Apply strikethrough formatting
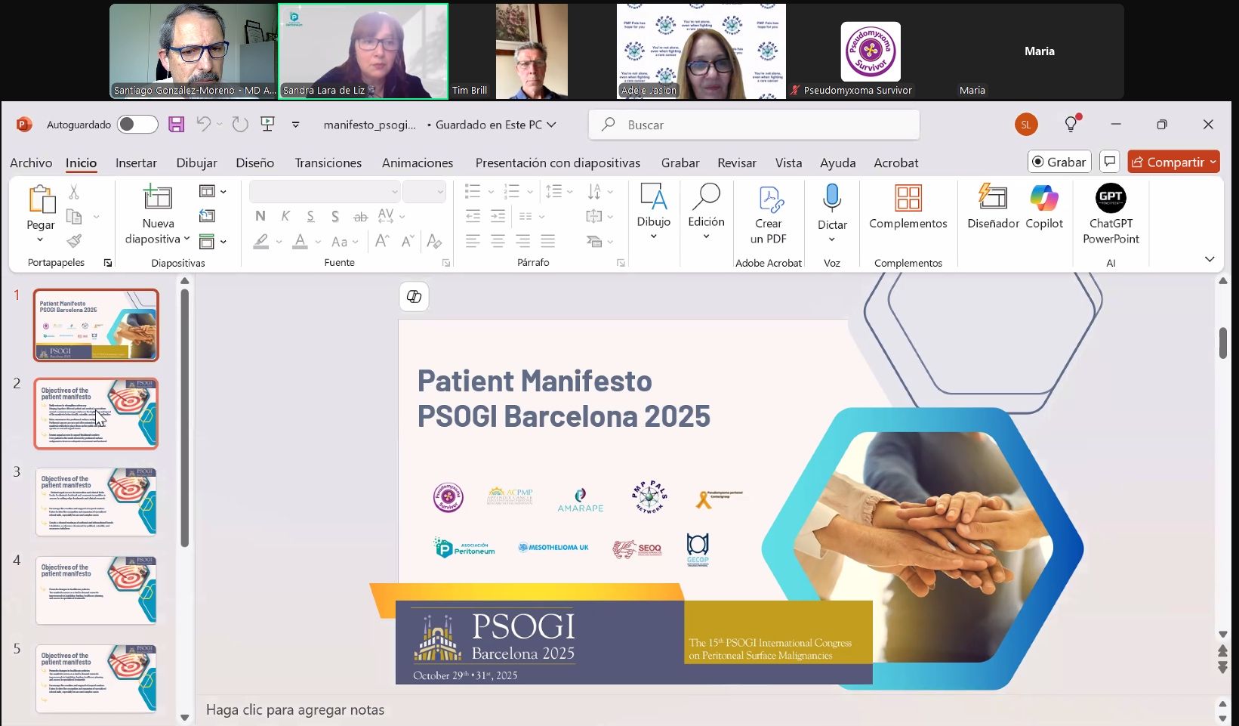Image resolution: width=1239 pixels, height=726 pixels. [361, 217]
